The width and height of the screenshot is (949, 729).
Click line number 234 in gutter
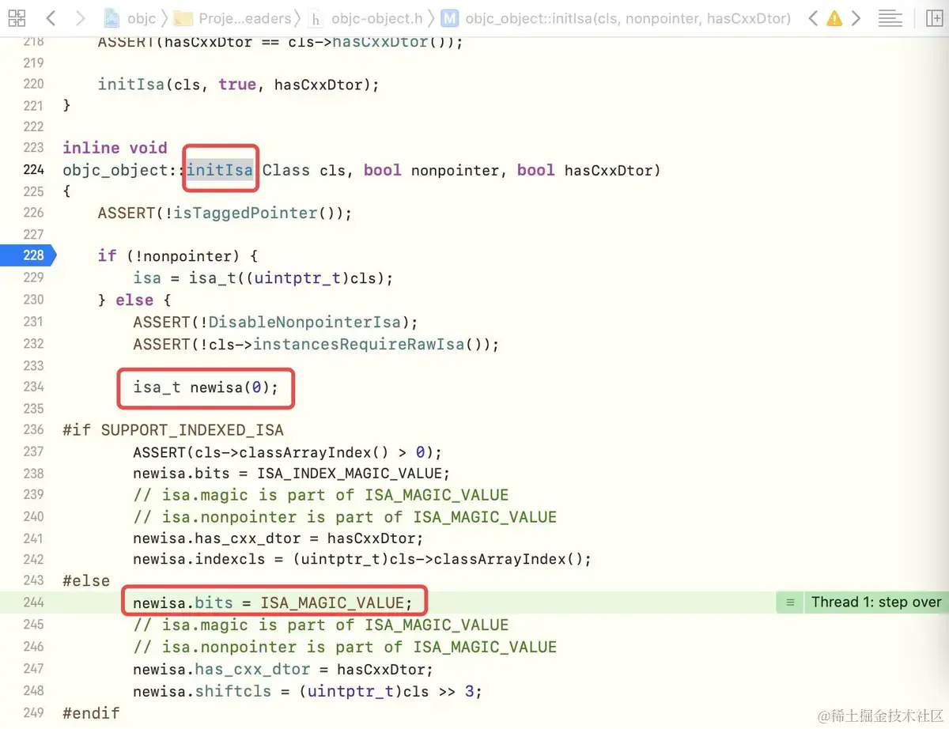pyautogui.click(x=33, y=386)
